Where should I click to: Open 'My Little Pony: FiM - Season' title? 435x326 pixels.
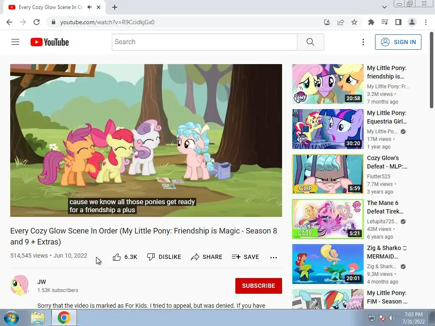tap(387, 297)
